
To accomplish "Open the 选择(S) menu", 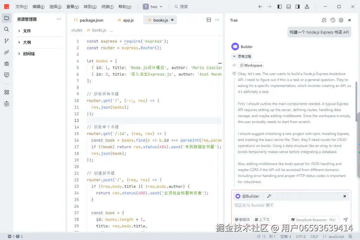I will coord(55,7).
